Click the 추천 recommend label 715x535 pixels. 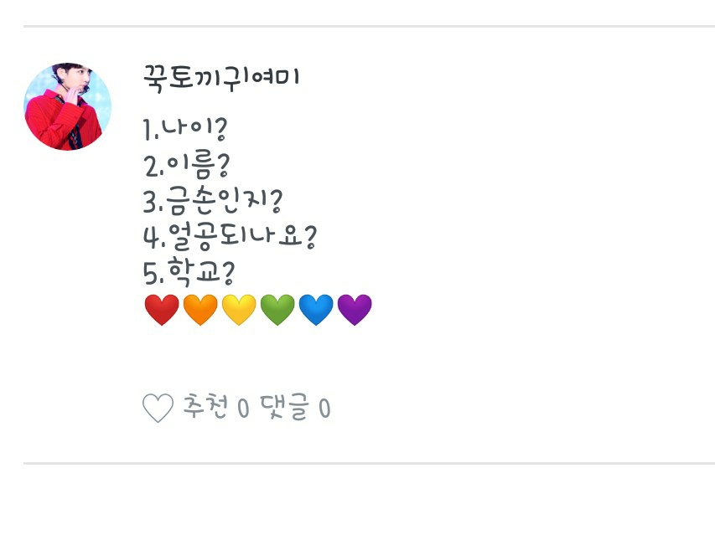(205, 408)
